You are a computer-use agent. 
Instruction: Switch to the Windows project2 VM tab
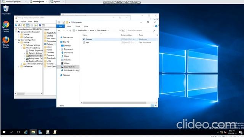14,2
